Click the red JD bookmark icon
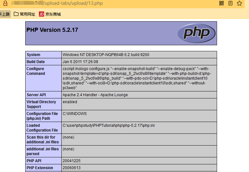 [x=41, y=14]
